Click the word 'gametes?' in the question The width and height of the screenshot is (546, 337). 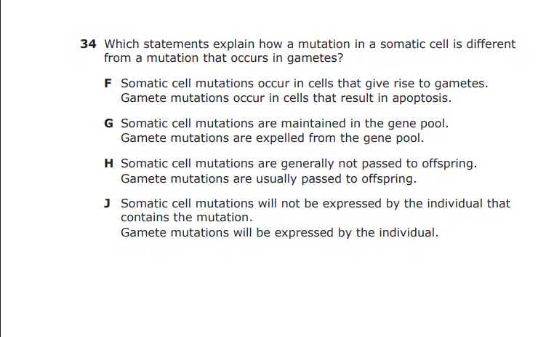(x=315, y=58)
